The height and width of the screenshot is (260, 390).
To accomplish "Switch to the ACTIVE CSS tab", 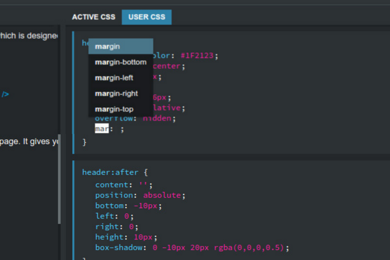I will [x=94, y=17].
